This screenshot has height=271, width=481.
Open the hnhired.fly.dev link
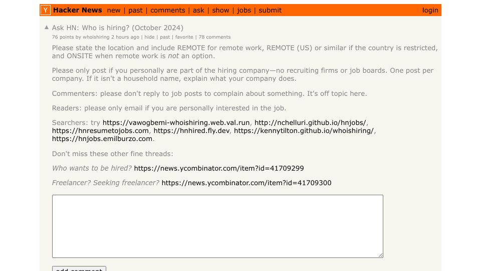tap(191, 130)
